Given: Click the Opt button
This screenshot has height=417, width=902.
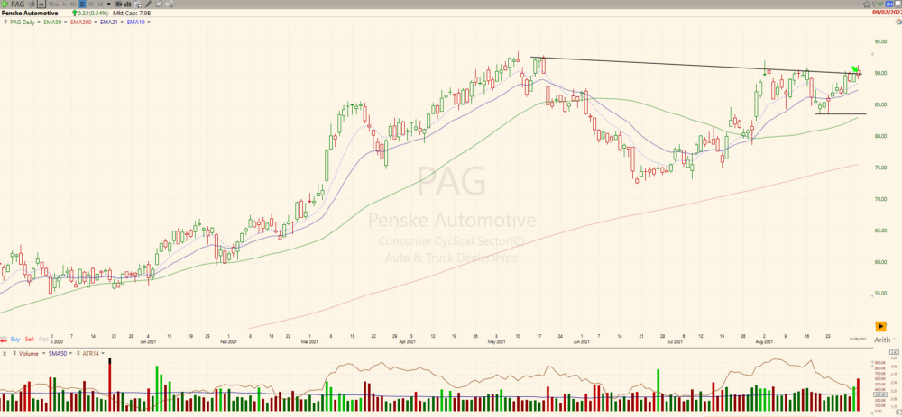Looking at the screenshot, I should [x=43, y=339].
